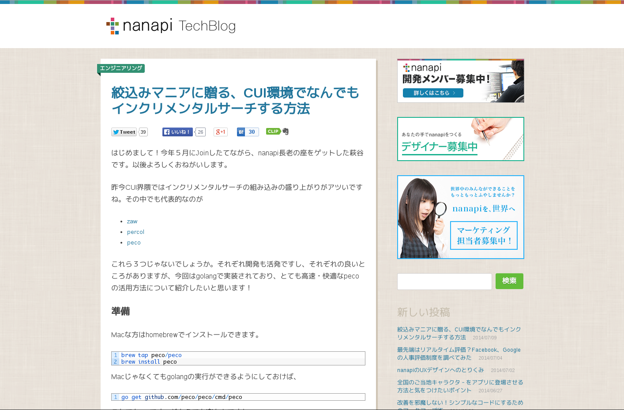Open recent post 全国のご当地キャラクター
This screenshot has width=624, height=410.
pyautogui.click(x=460, y=386)
